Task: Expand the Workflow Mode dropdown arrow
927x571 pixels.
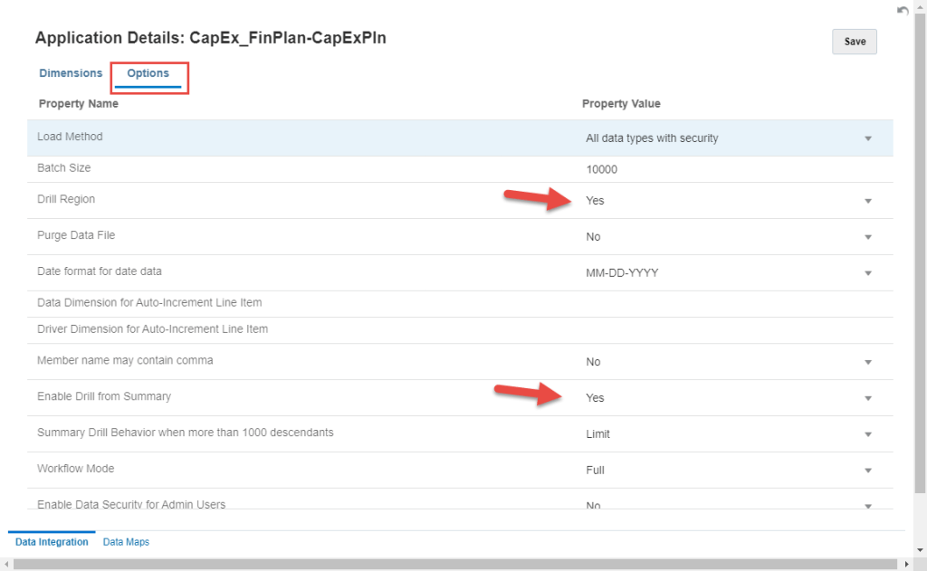Action: coord(867,471)
